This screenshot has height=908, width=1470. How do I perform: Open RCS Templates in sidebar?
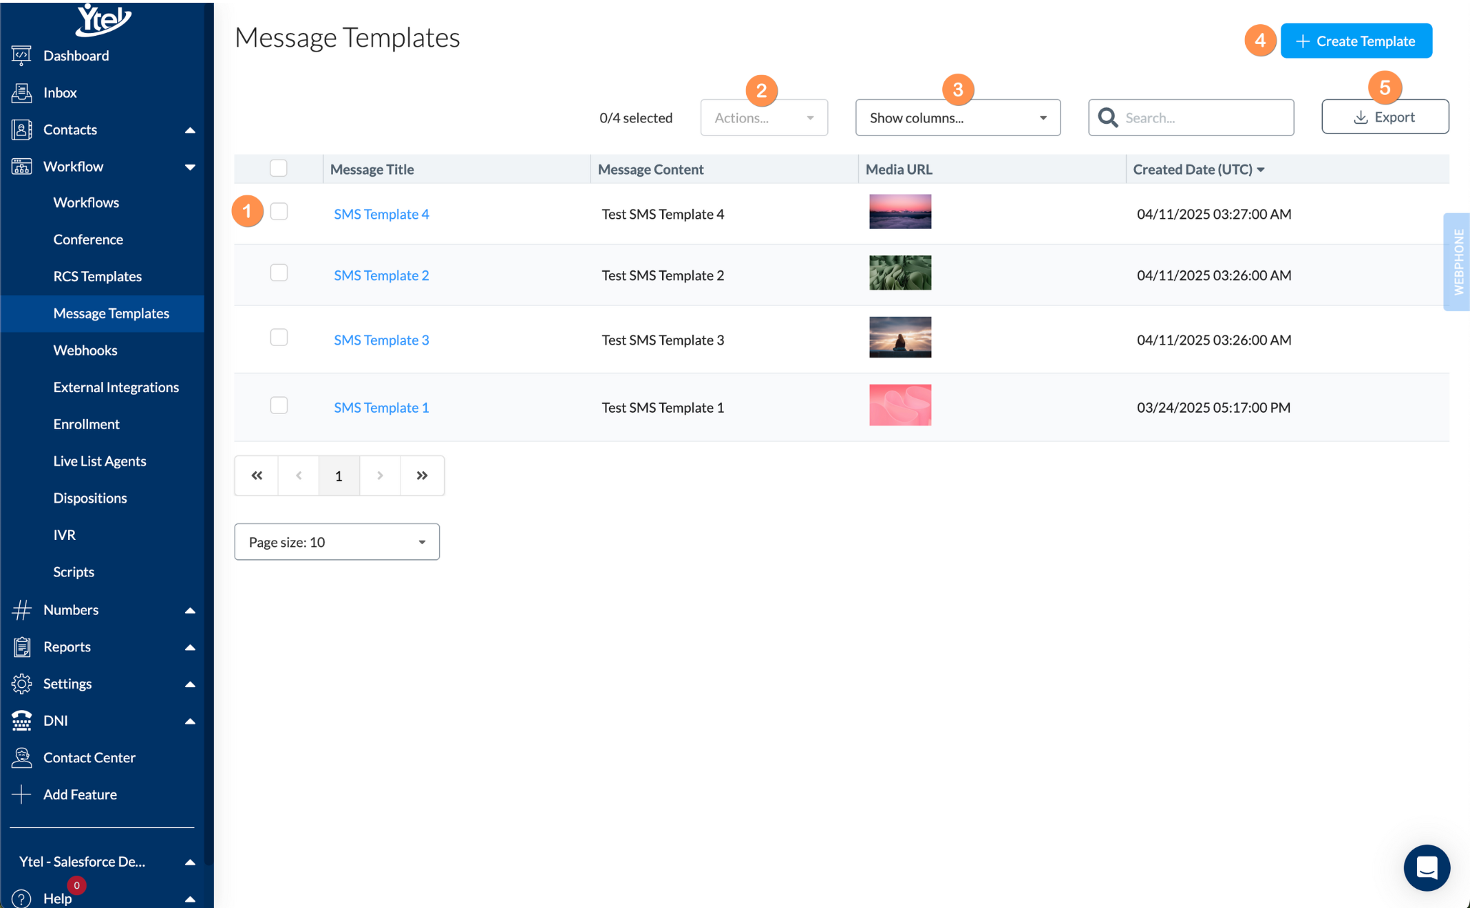click(x=98, y=276)
